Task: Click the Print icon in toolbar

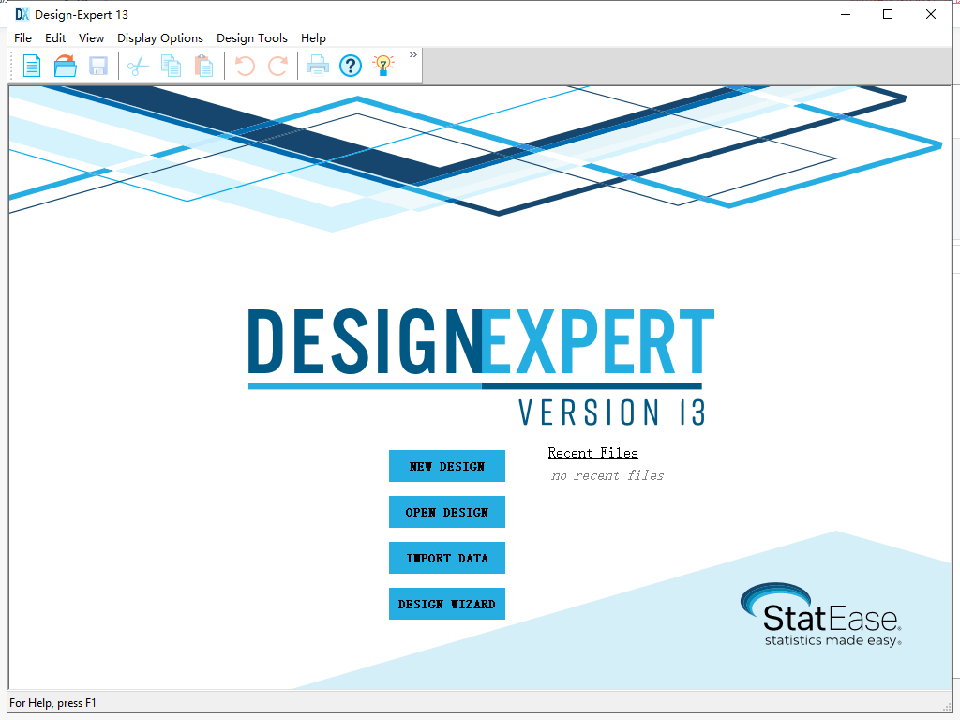Action: [317, 66]
